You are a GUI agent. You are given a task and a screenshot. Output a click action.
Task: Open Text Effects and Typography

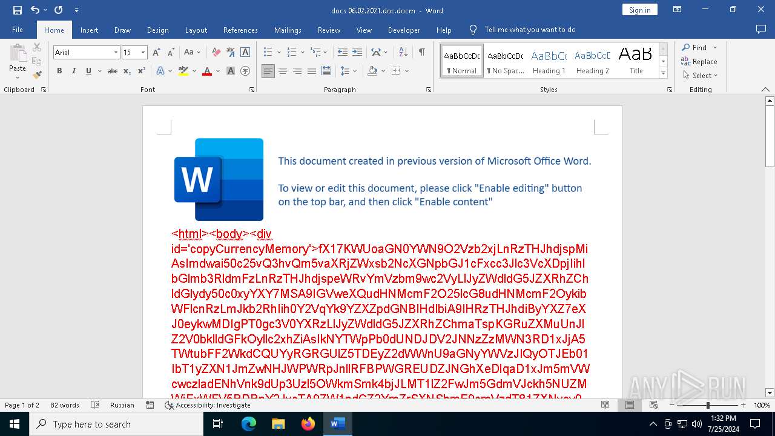tap(160, 71)
